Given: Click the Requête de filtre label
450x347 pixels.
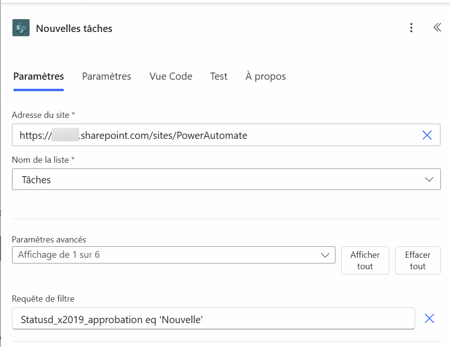Looking at the screenshot, I should (43, 299).
